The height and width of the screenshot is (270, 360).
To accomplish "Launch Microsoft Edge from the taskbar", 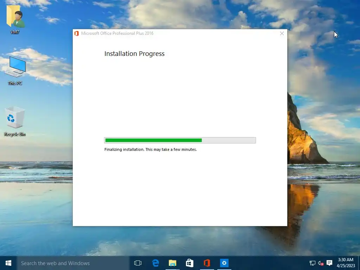I will pos(155,263).
